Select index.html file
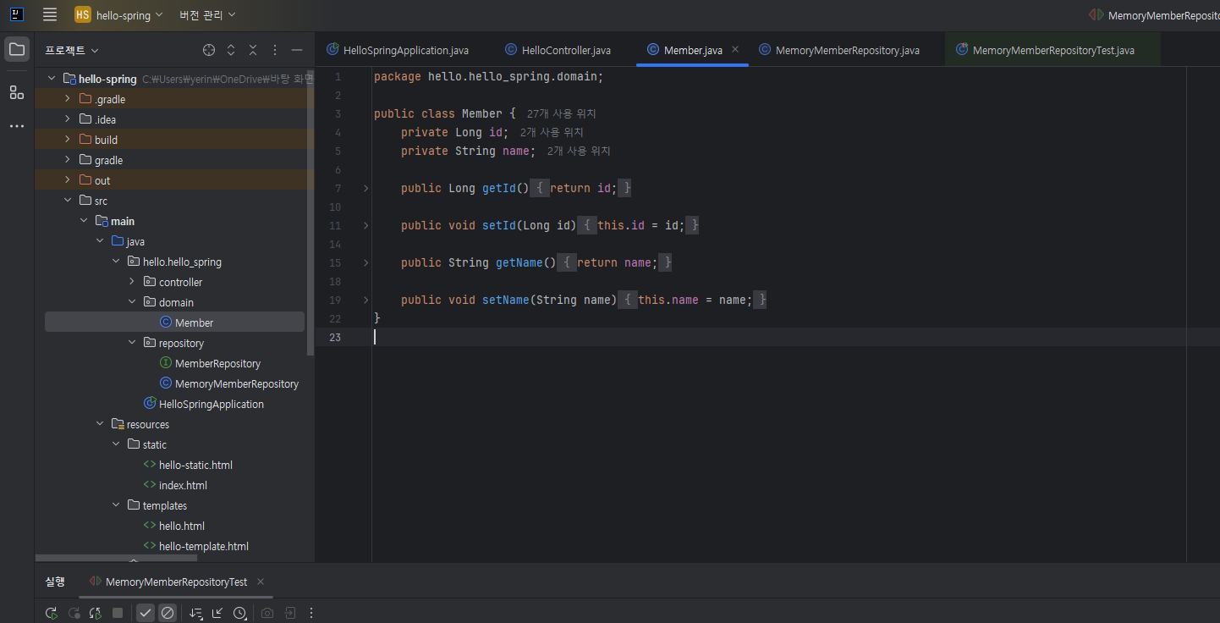Viewport: 1220px width, 623px height. [x=174, y=485]
